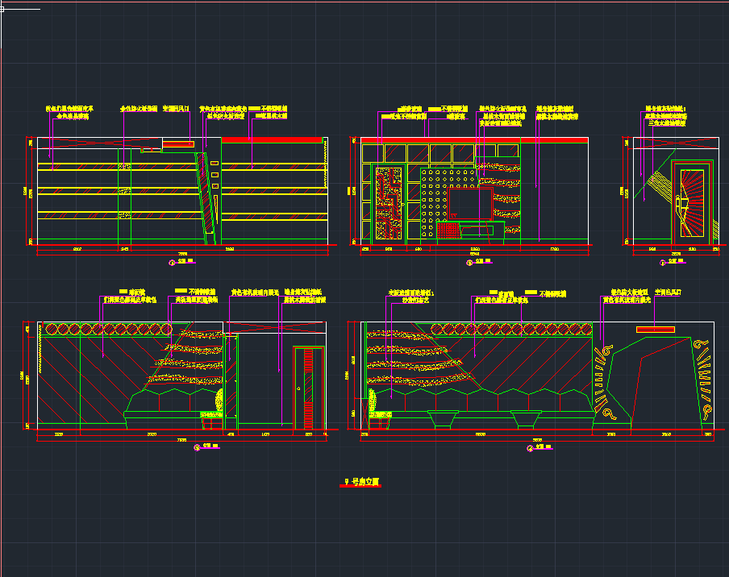The height and width of the screenshot is (577, 729).
Task: Select the tall narrow door in the bottom-left elevation
Action: [306, 390]
